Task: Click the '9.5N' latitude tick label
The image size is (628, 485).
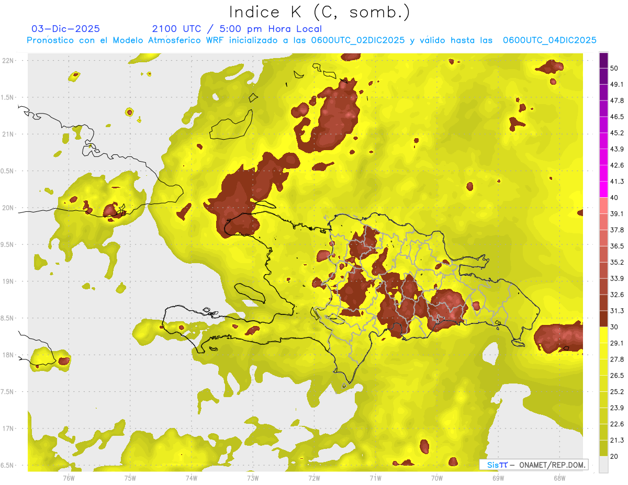Action: coord(7,244)
